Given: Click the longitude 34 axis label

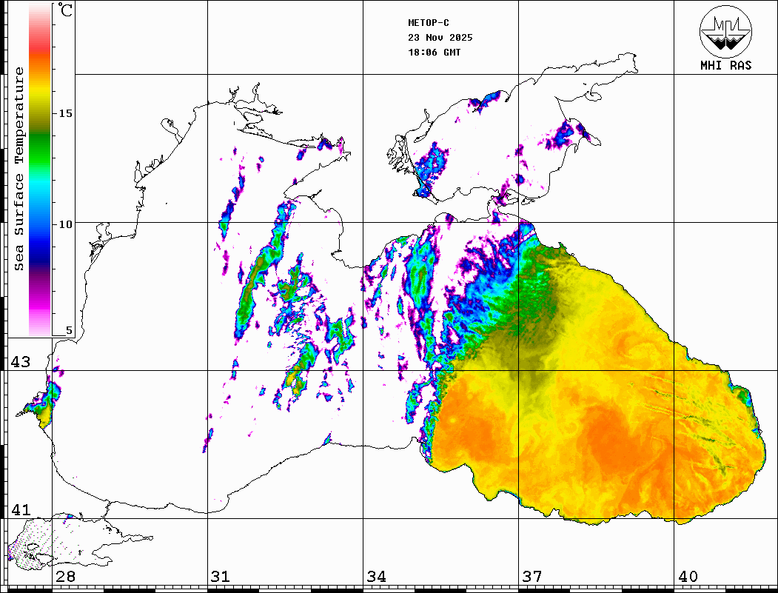Looking at the screenshot, I should coord(376,577).
